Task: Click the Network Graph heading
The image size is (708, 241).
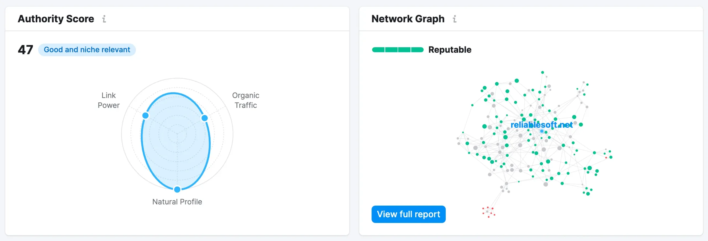Action: [x=408, y=19]
